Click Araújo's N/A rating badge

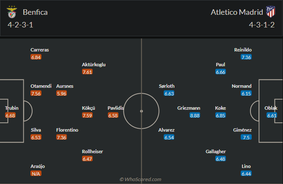(36, 174)
